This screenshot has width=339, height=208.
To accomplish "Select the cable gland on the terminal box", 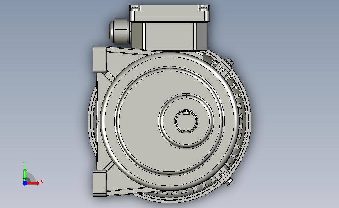I will [120, 32].
